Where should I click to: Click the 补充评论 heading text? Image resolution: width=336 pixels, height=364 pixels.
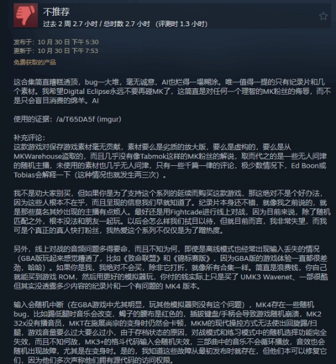point(29,138)
